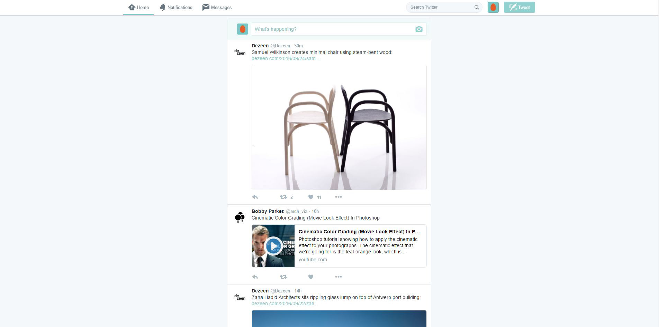Open the Cinematic Color Grading card title

point(359,232)
